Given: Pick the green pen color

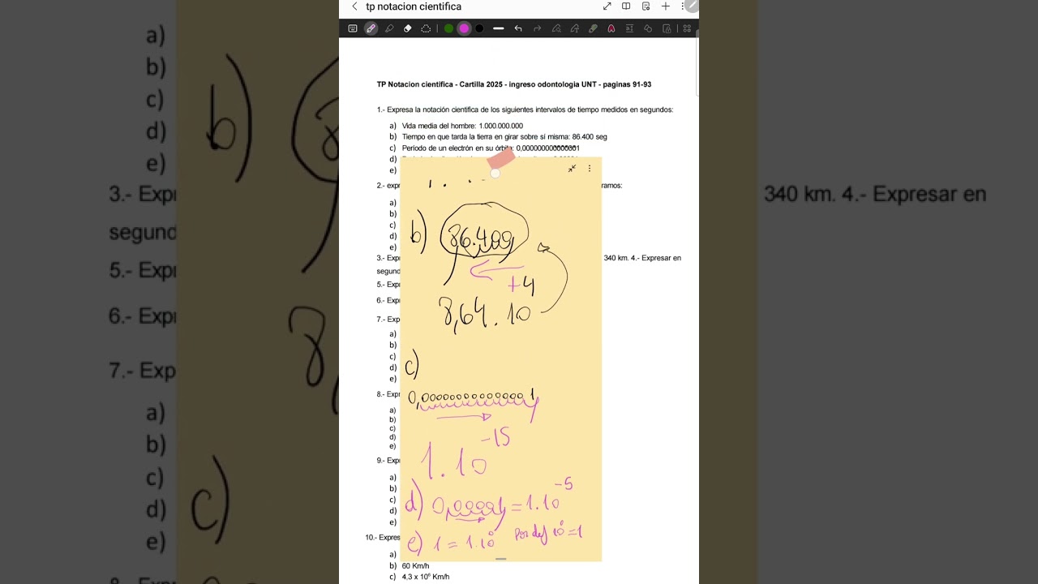Looking at the screenshot, I should pyautogui.click(x=448, y=28).
